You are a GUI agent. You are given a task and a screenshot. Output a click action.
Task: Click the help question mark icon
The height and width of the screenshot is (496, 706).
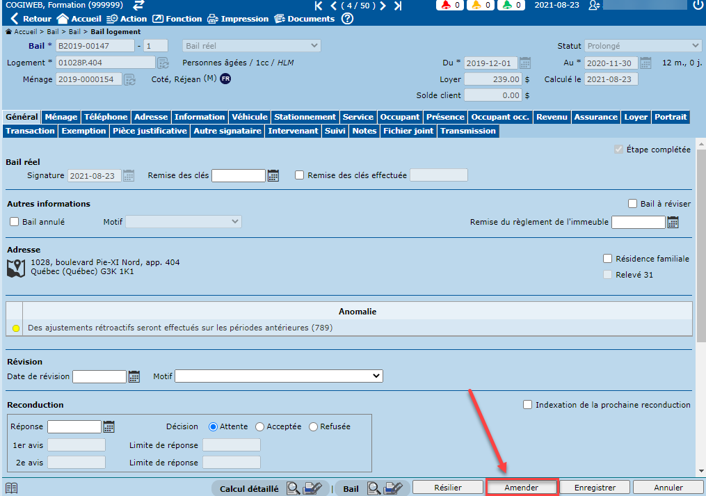pos(347,19)
